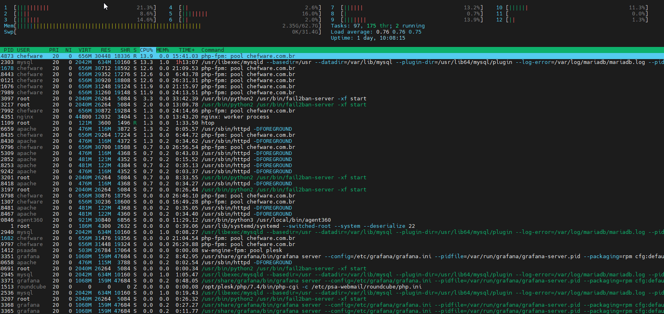Viewport: 664px width, 314px height.
Task: Sort processes by the CPU% column header
Action: pos(146,50)
